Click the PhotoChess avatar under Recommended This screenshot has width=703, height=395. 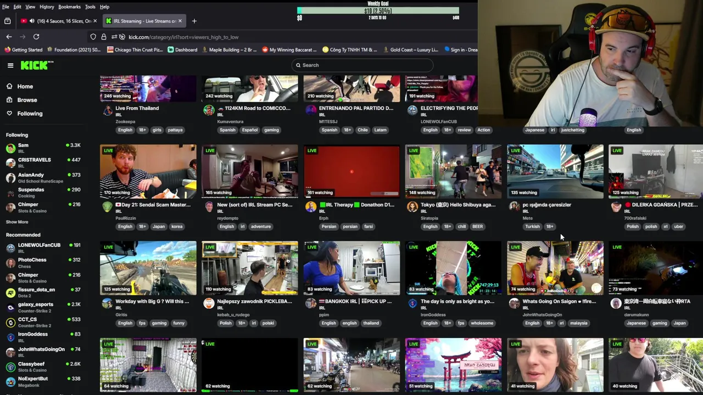tap(10, 263)
